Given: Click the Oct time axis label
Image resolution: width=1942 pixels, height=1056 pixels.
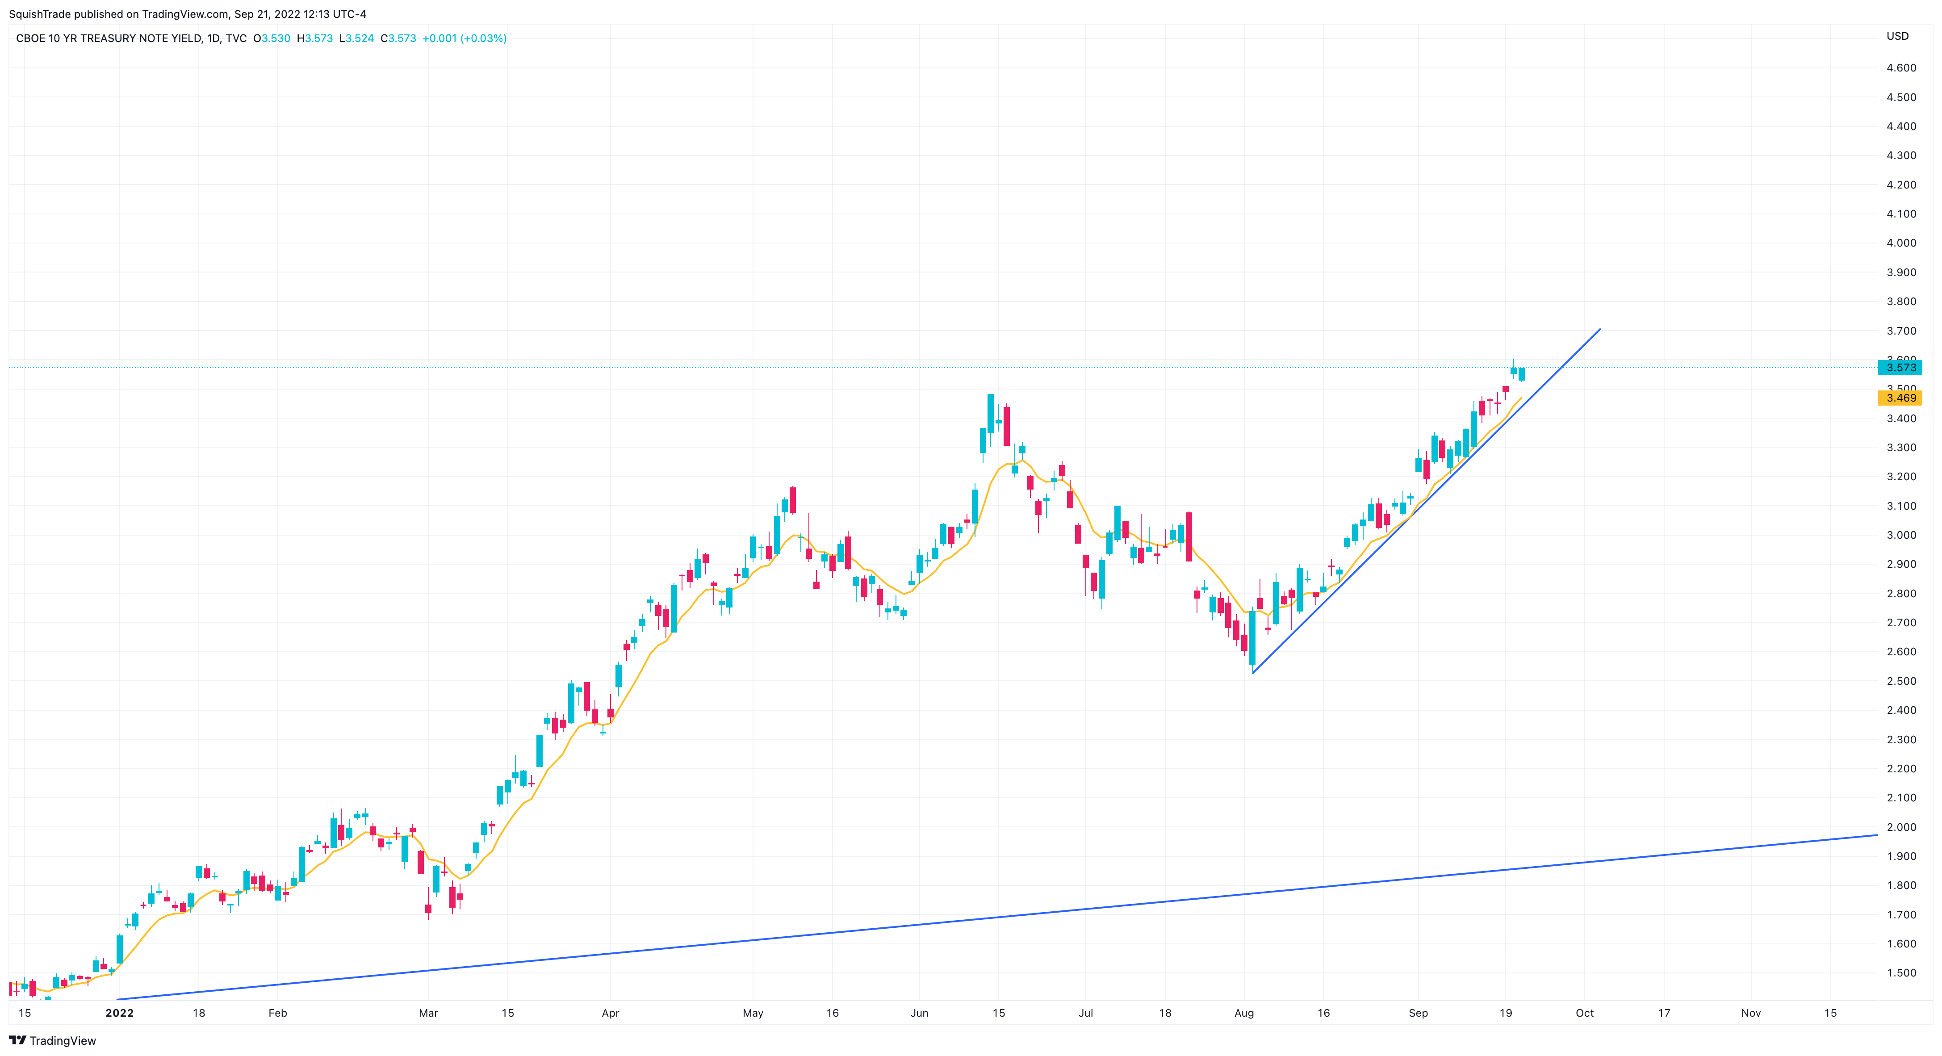Looking at the screenshot, I should click(x=1585, y=1013).
